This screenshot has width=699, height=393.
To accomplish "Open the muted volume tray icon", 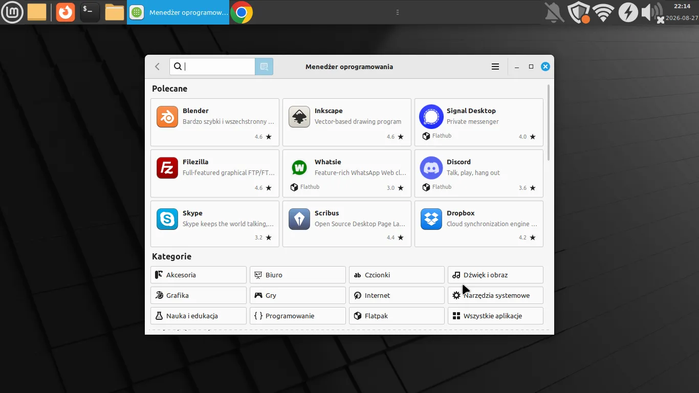I will pyautogui.click(x=652, y=12).
